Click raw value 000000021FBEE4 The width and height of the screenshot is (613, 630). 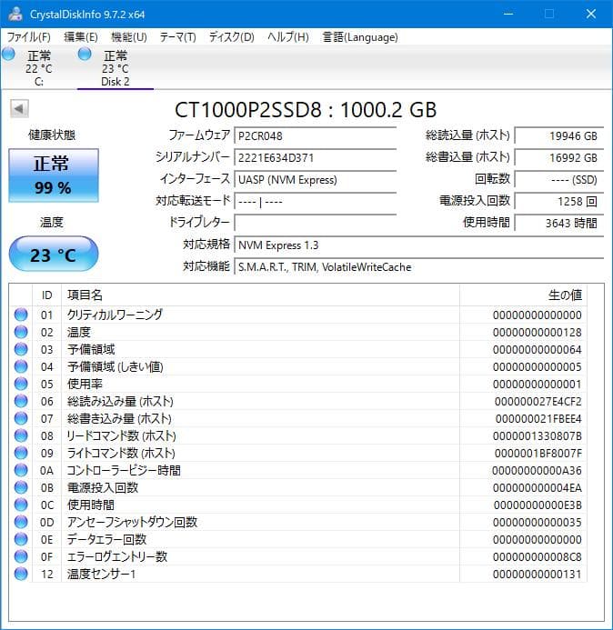pyautogui.click(x=538, y=419)
